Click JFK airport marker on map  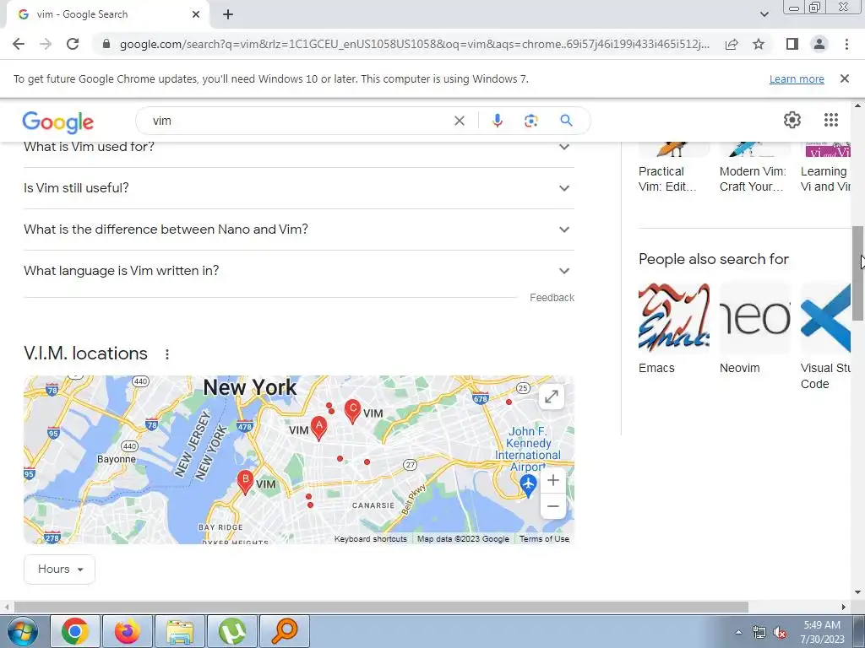coord(528,485)
